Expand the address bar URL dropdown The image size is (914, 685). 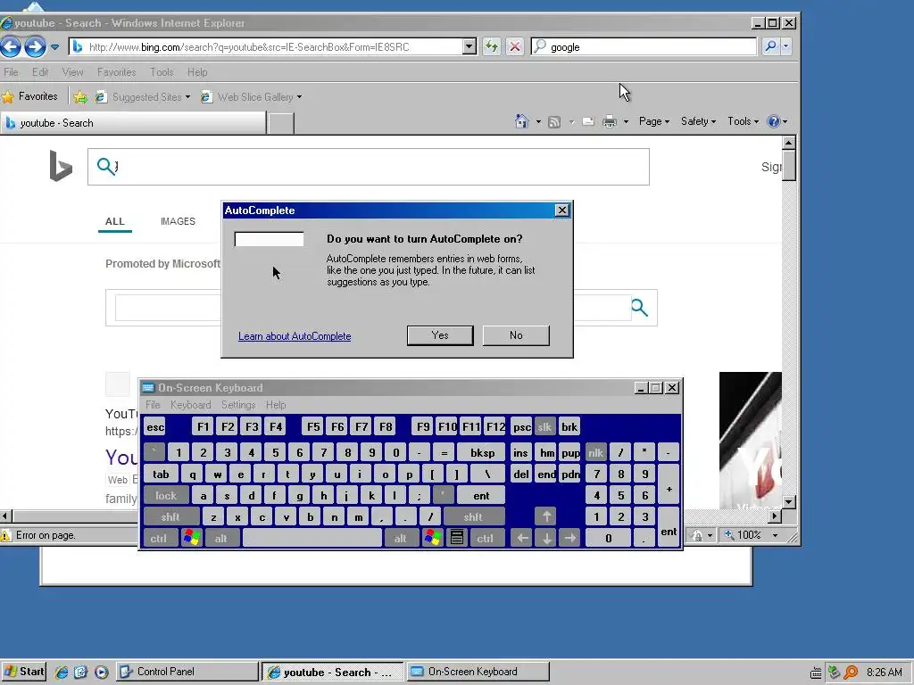pos(469,46)
